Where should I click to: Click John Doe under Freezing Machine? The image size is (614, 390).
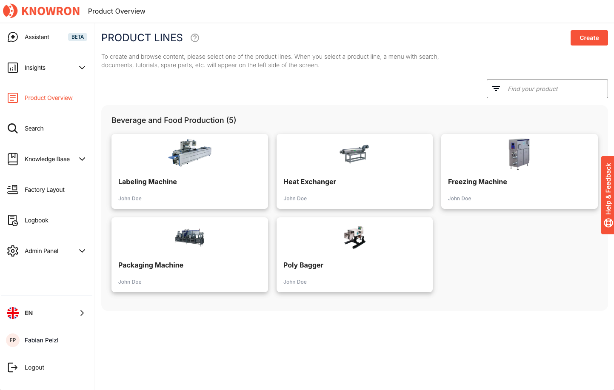pyautogui.click(x=460, y=199)
